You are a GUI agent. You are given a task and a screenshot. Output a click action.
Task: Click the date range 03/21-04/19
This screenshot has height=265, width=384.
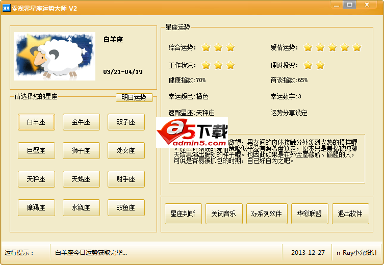click(x=123, y=72)
